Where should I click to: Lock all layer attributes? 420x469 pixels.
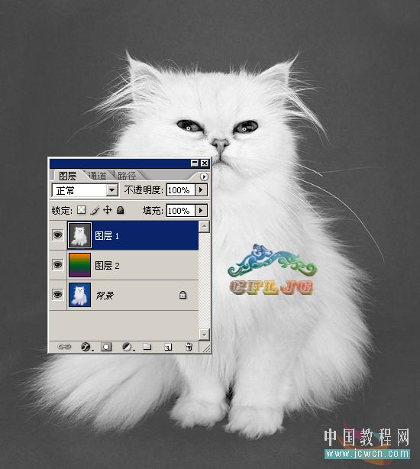(x=121, y=210)
